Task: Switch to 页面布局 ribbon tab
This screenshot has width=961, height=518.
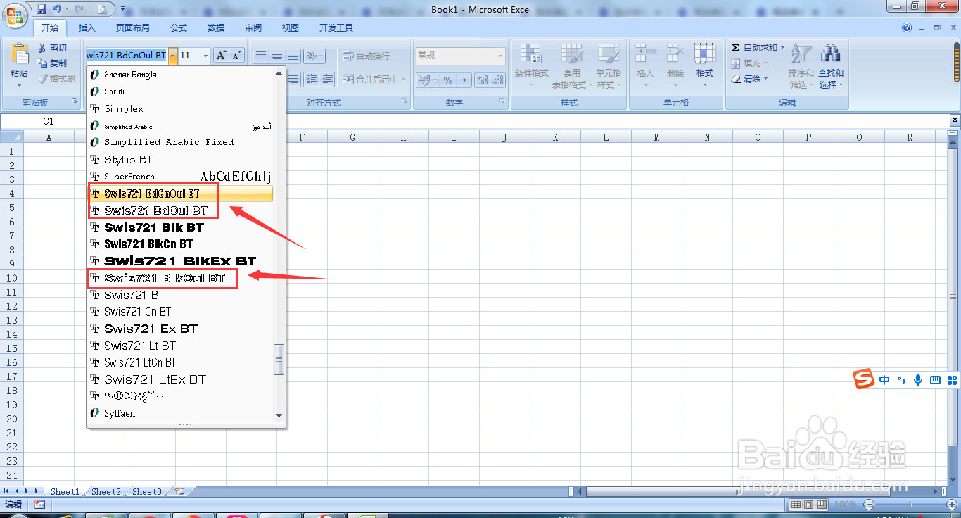Action: [133, 28]
